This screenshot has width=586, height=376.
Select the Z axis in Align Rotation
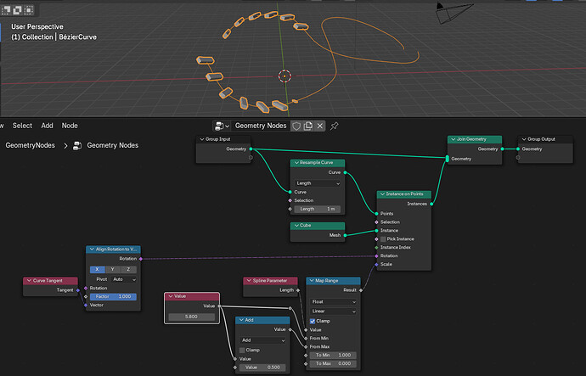click(128, 270)
